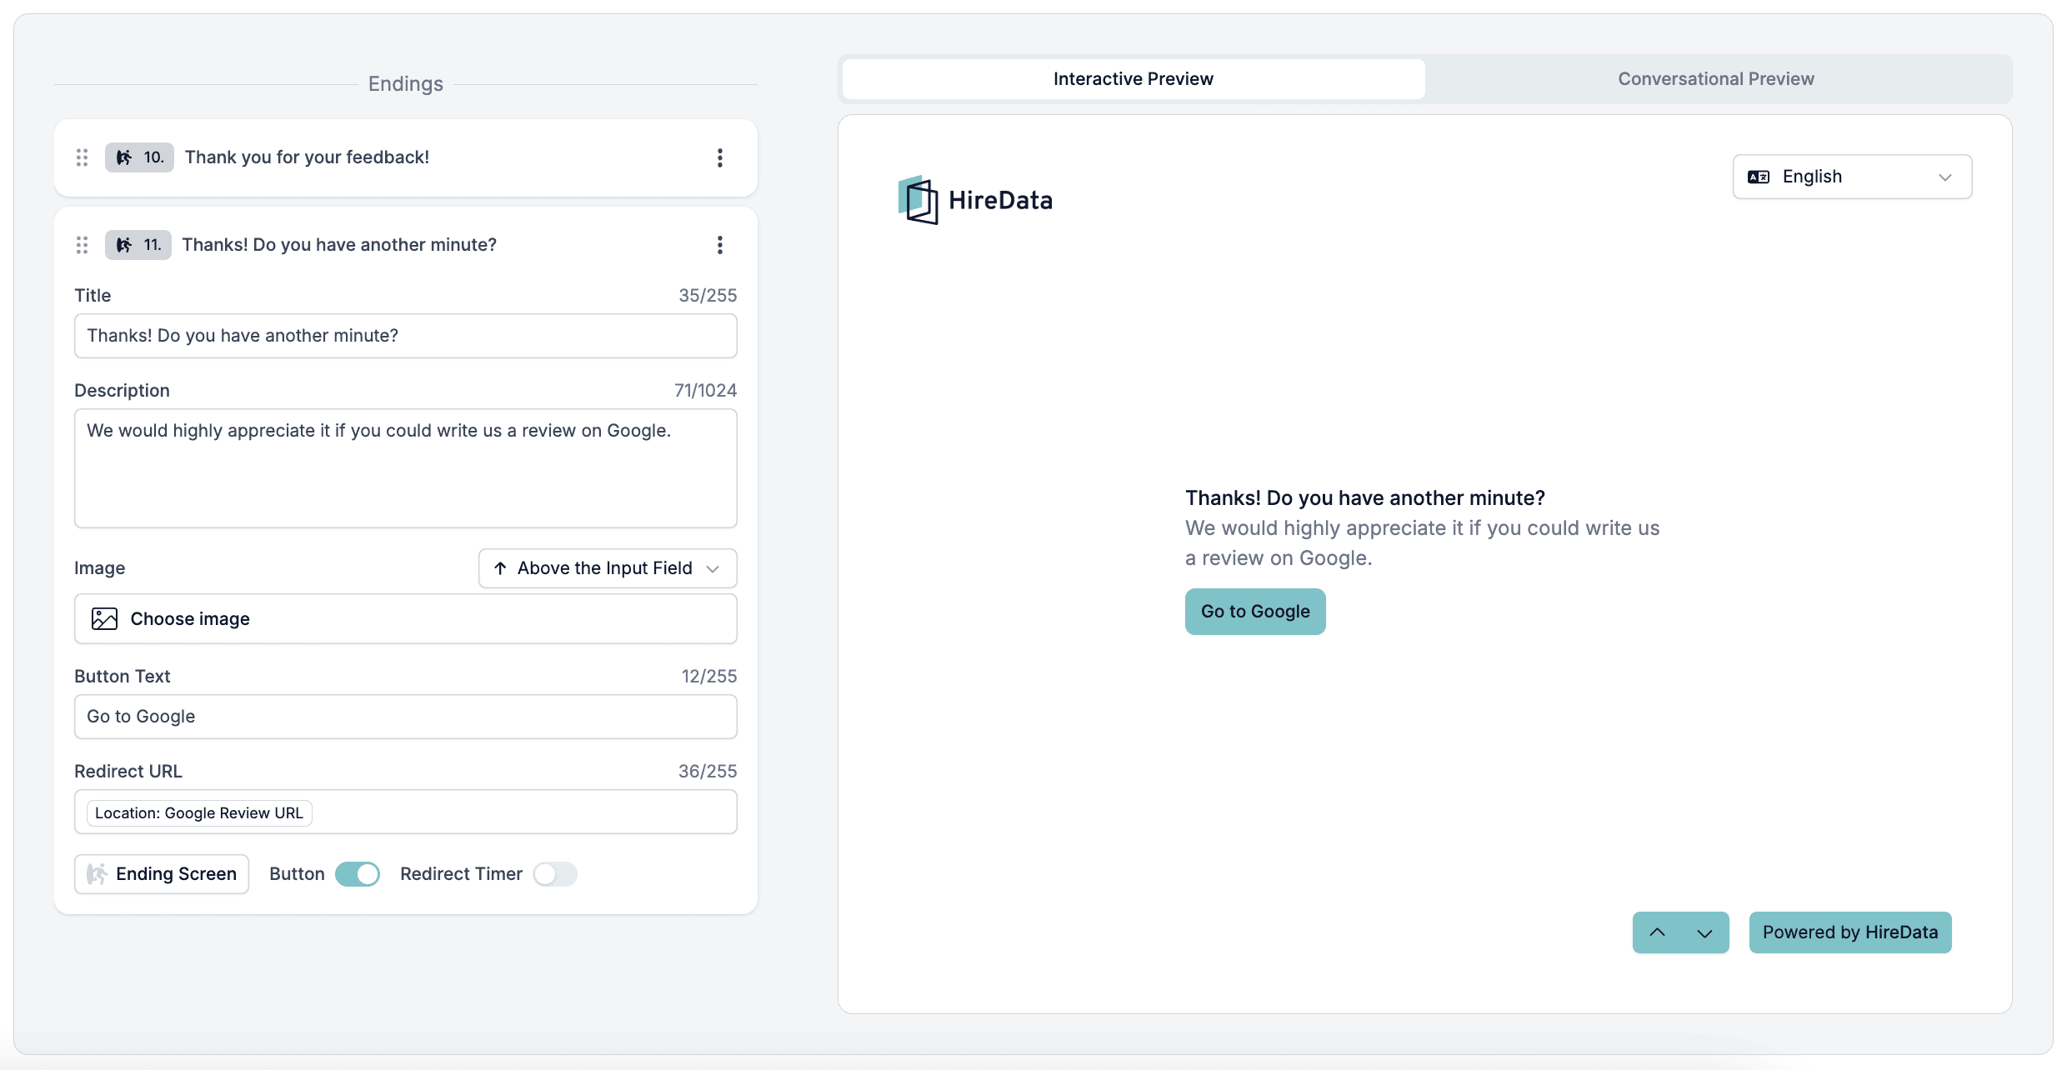
Task: Open the three-dot menu for ending 11
Action: [x=720, y=245]
